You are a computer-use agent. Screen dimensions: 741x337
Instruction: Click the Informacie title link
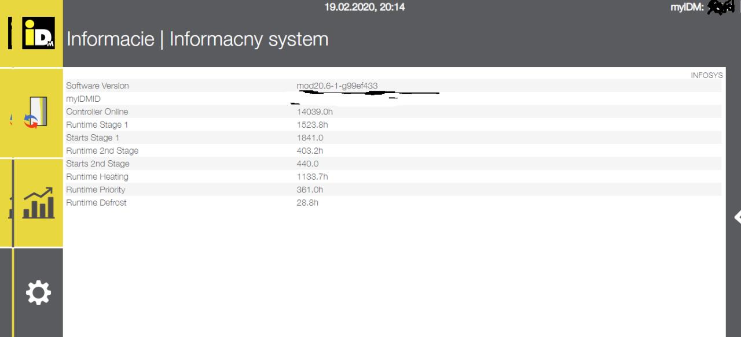point(111,39)
